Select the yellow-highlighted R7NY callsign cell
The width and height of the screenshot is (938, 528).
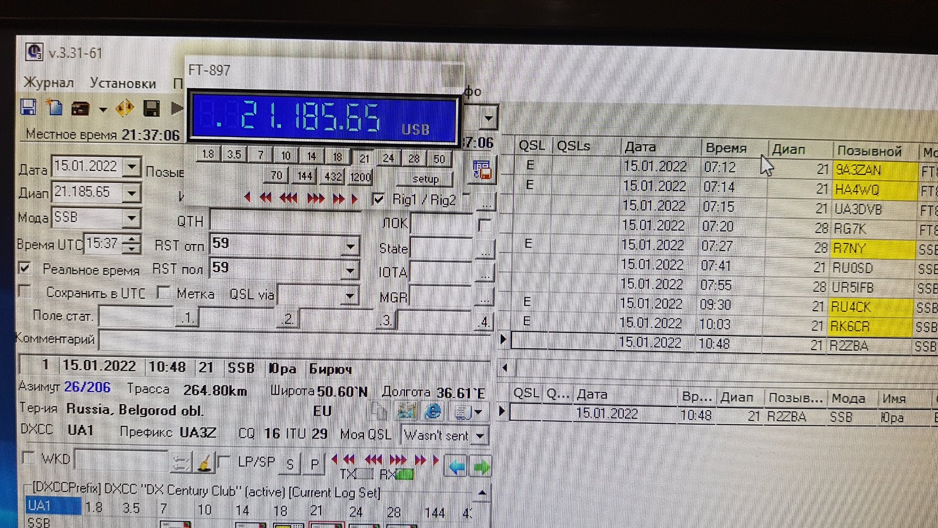872,249
